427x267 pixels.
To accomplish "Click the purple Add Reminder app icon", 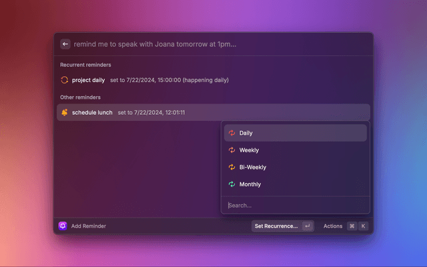I will [x=63, y=226].
